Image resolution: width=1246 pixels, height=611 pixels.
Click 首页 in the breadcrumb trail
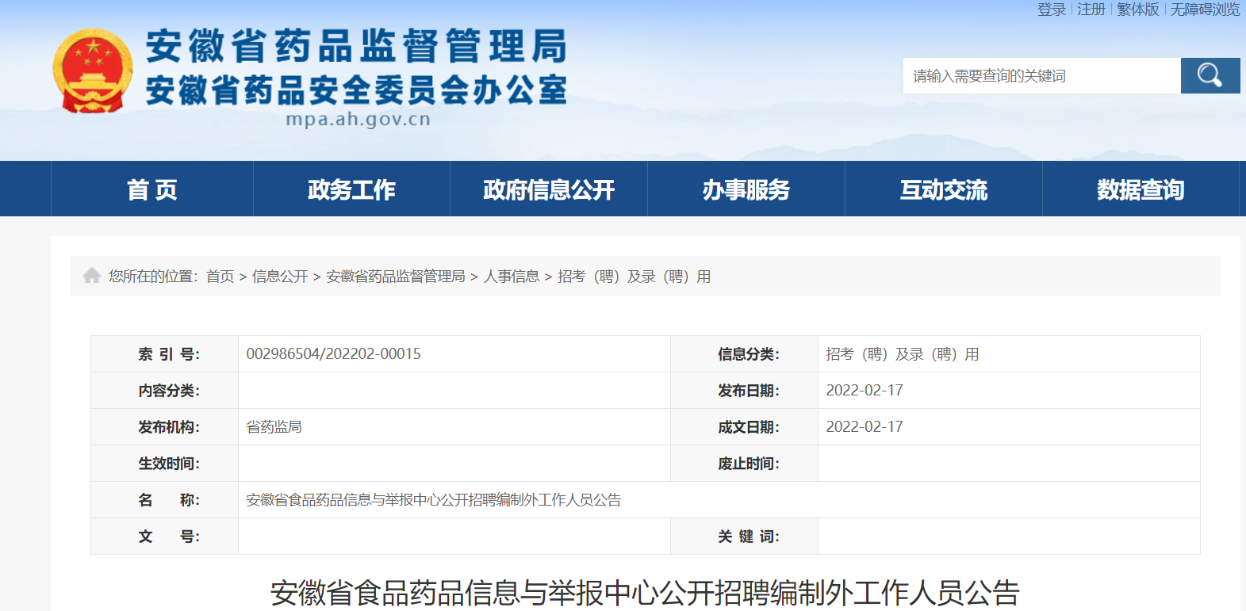point(220,277)
